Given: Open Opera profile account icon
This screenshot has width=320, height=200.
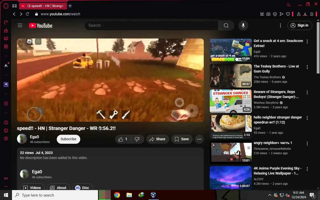Looking at the screenshot, I should coord(298,14).
